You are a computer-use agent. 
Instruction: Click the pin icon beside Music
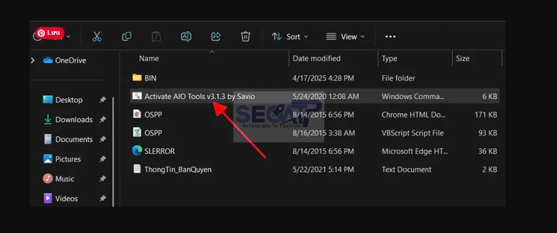click(x=103, y=179)
